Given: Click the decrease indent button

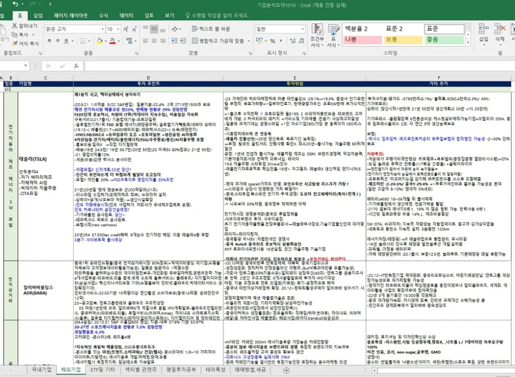Looking at the screenshot, I should pyautogui.click(x=174, y=41).
